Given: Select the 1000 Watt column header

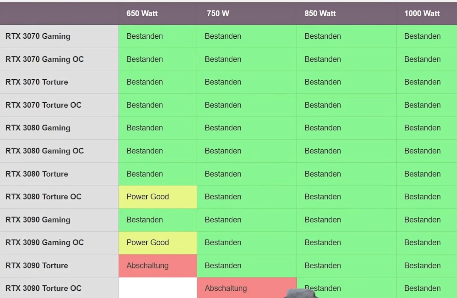Looking at the screenshot, I should click(422, 13).
